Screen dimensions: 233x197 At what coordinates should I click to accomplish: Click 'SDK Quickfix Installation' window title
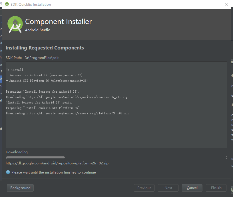[x=31, y=5]
